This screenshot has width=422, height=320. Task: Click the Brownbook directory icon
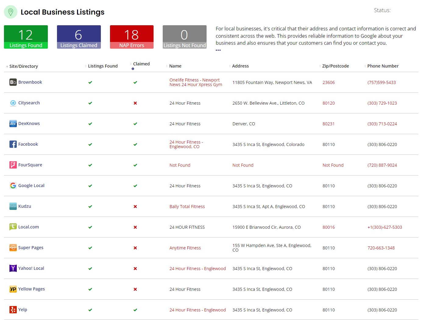click(x=13, y=82)
